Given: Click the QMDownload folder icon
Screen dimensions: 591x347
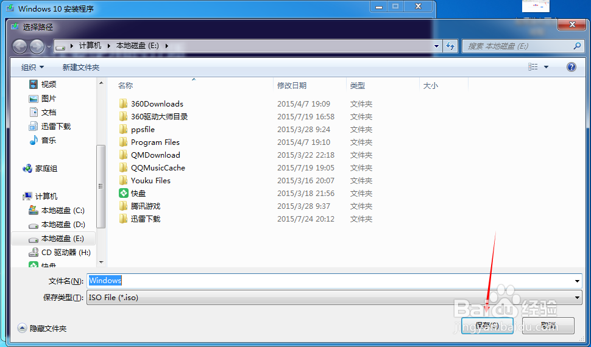Looking at the screenshot, I should click(x=123, y=155).
